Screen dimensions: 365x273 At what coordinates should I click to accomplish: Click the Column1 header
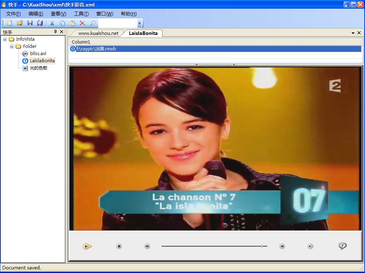[x=81, y=42]
